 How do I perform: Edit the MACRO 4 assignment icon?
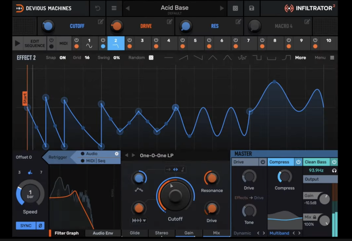pos(307,22)
